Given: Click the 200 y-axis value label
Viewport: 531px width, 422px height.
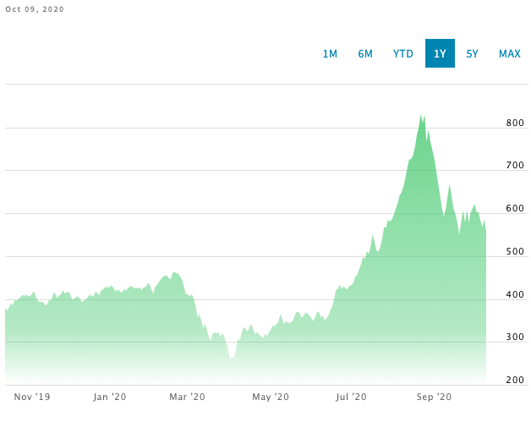Looking at the screenshot, I should [x=513, y=381].
